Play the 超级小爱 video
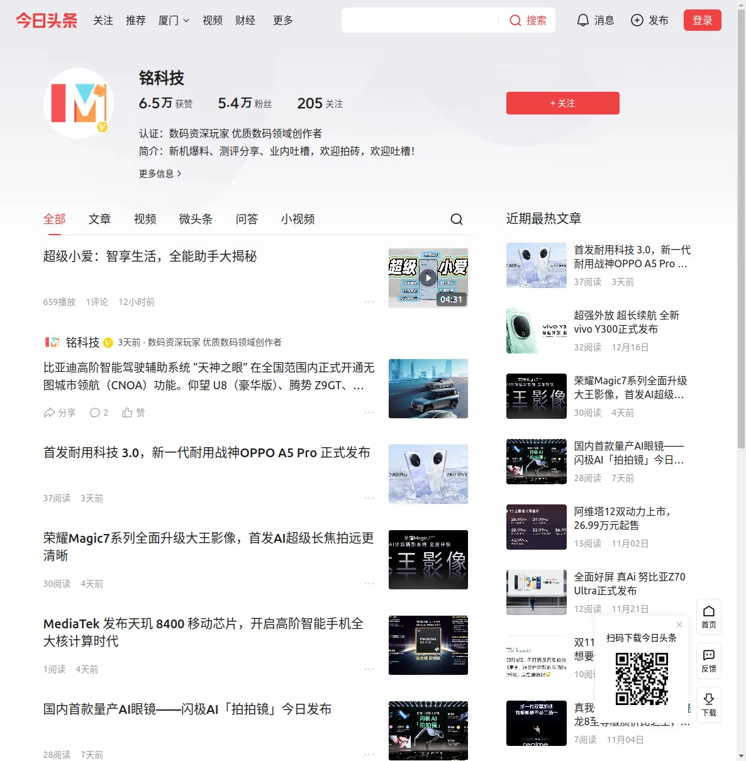746x761 pixels. pos(428,278)
